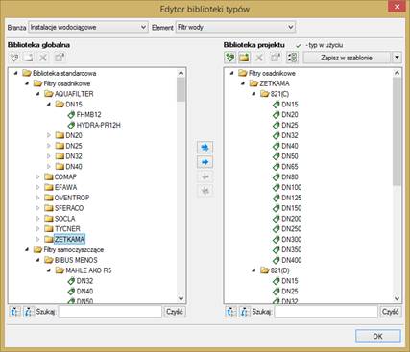Click the edit properties icon in Biblioteka projektu toolbar
This screenshot has width=410, height=352.
(276, 58)
